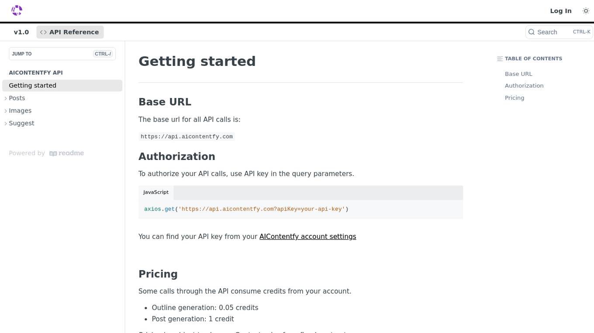Click the Base URL section heading

(165, 102)
